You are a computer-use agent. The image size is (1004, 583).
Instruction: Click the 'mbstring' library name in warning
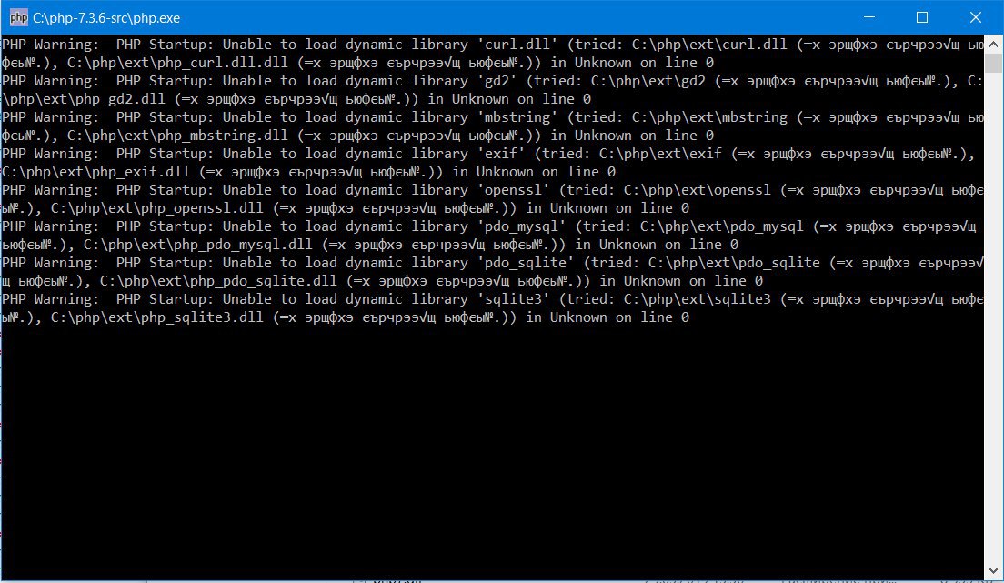(x=517, y=117)
